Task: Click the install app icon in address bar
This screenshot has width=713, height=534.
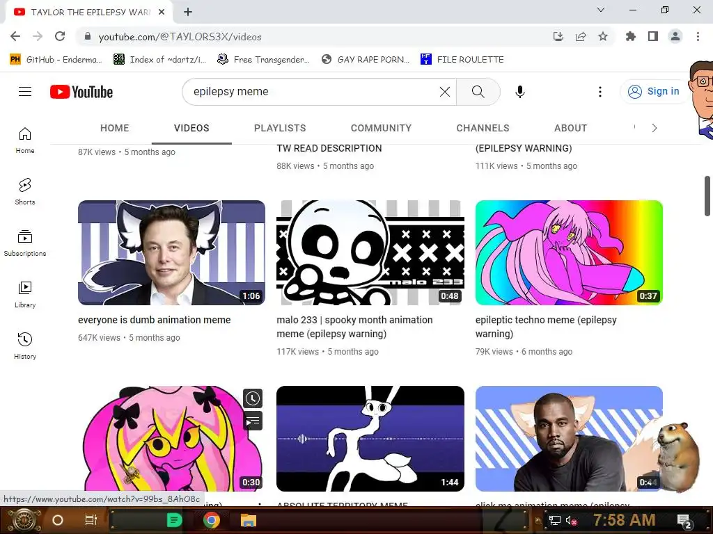Action: pos(558,37)
